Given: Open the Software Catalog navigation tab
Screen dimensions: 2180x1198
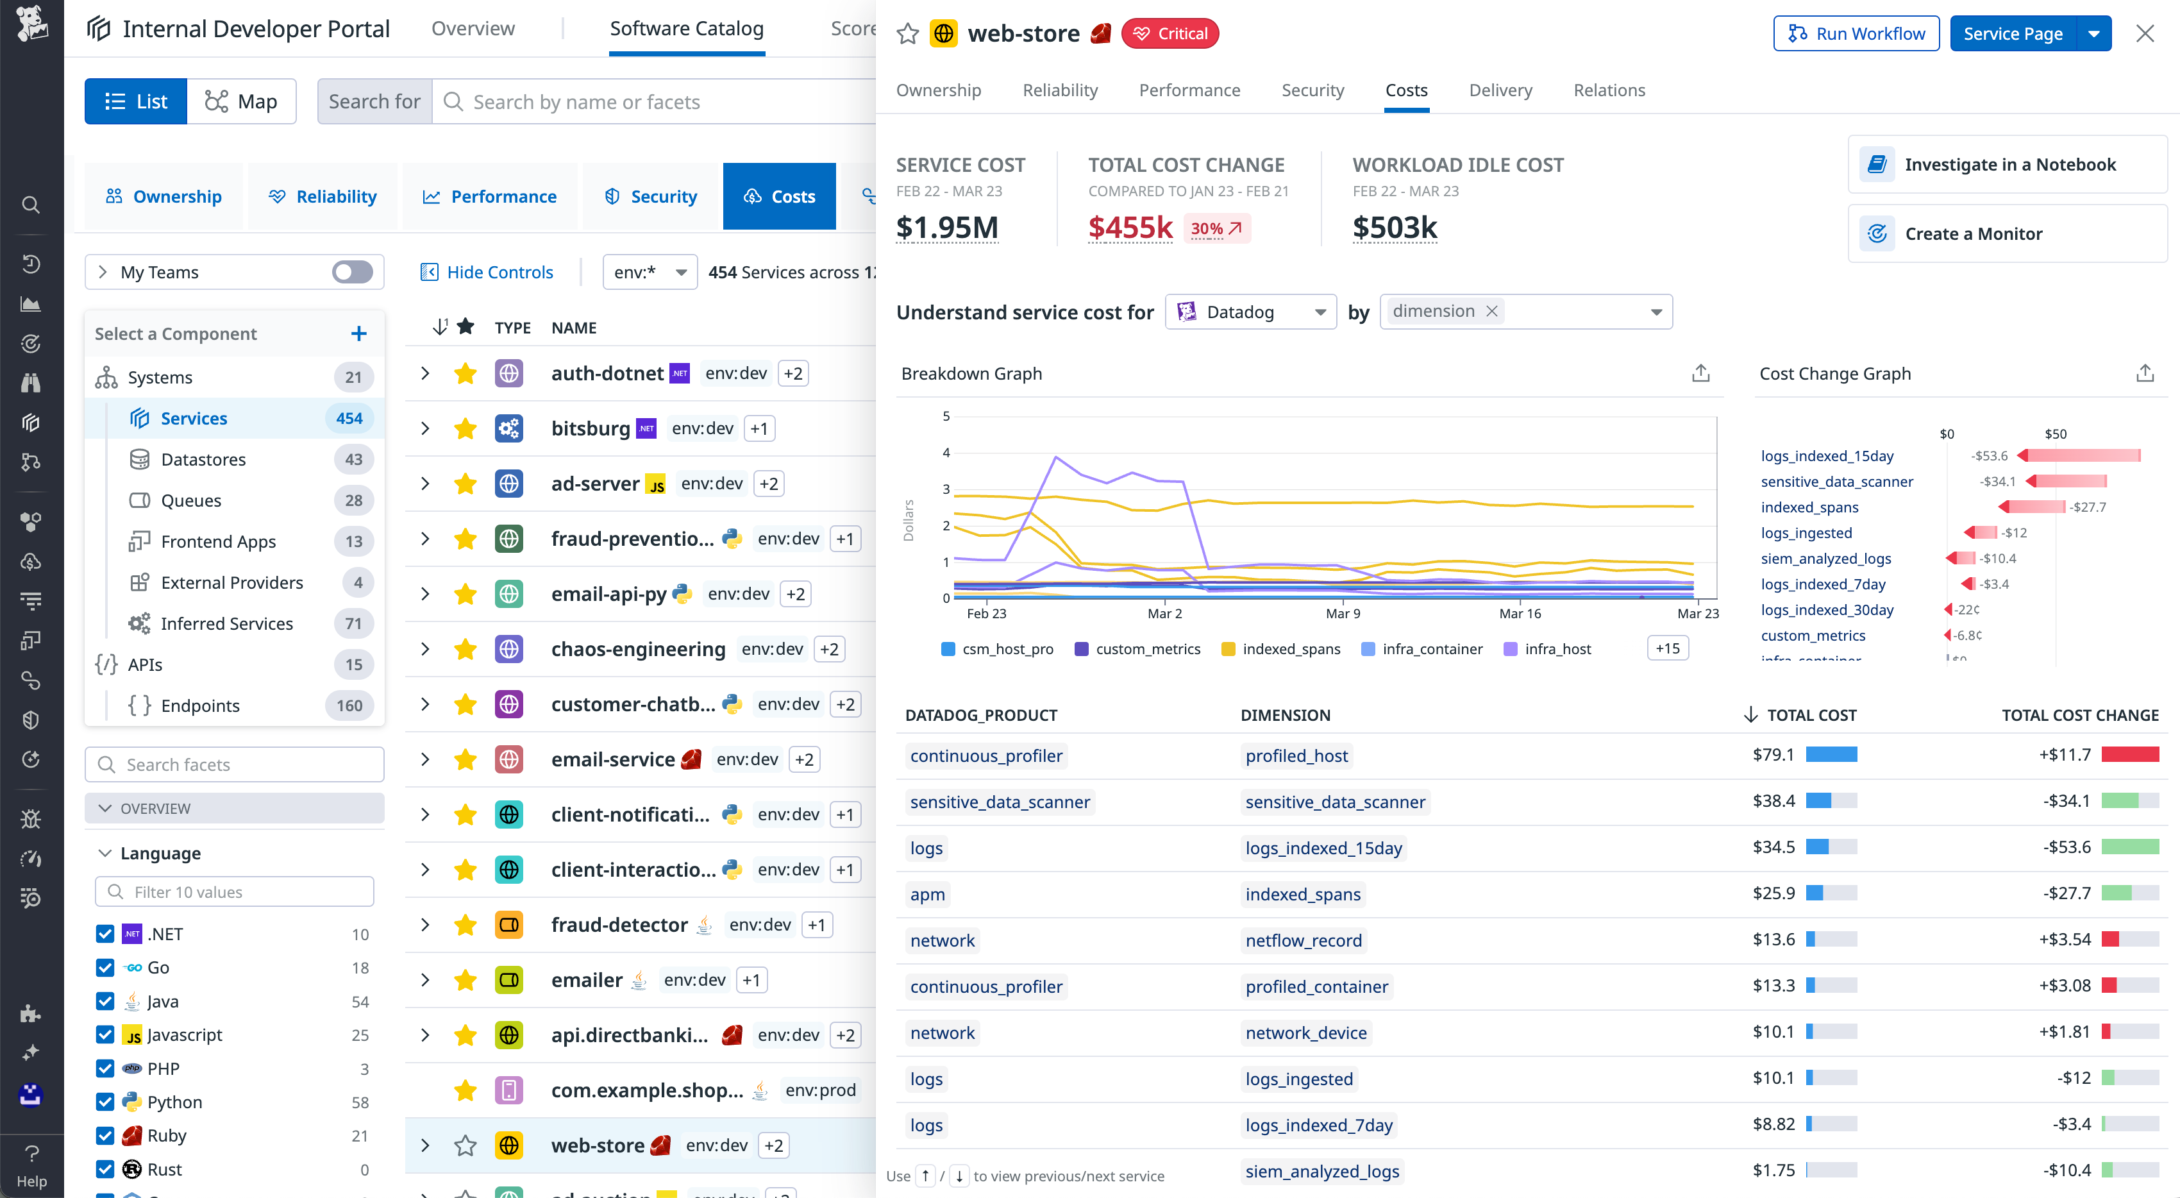Looking at the screenshot, I should click(686, 28).
